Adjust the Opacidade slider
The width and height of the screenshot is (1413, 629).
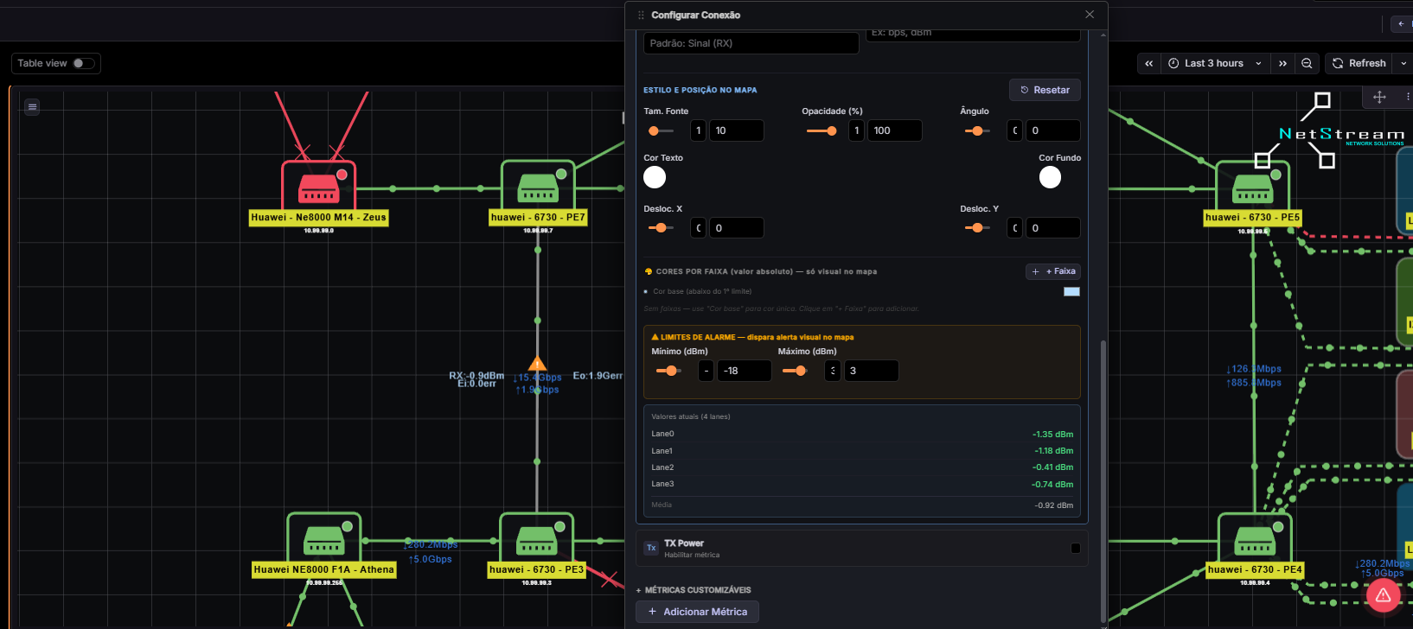822,131
